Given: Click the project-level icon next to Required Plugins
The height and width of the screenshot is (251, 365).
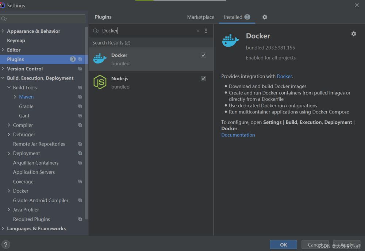Looking at the screenshot, I should point(80,219).
